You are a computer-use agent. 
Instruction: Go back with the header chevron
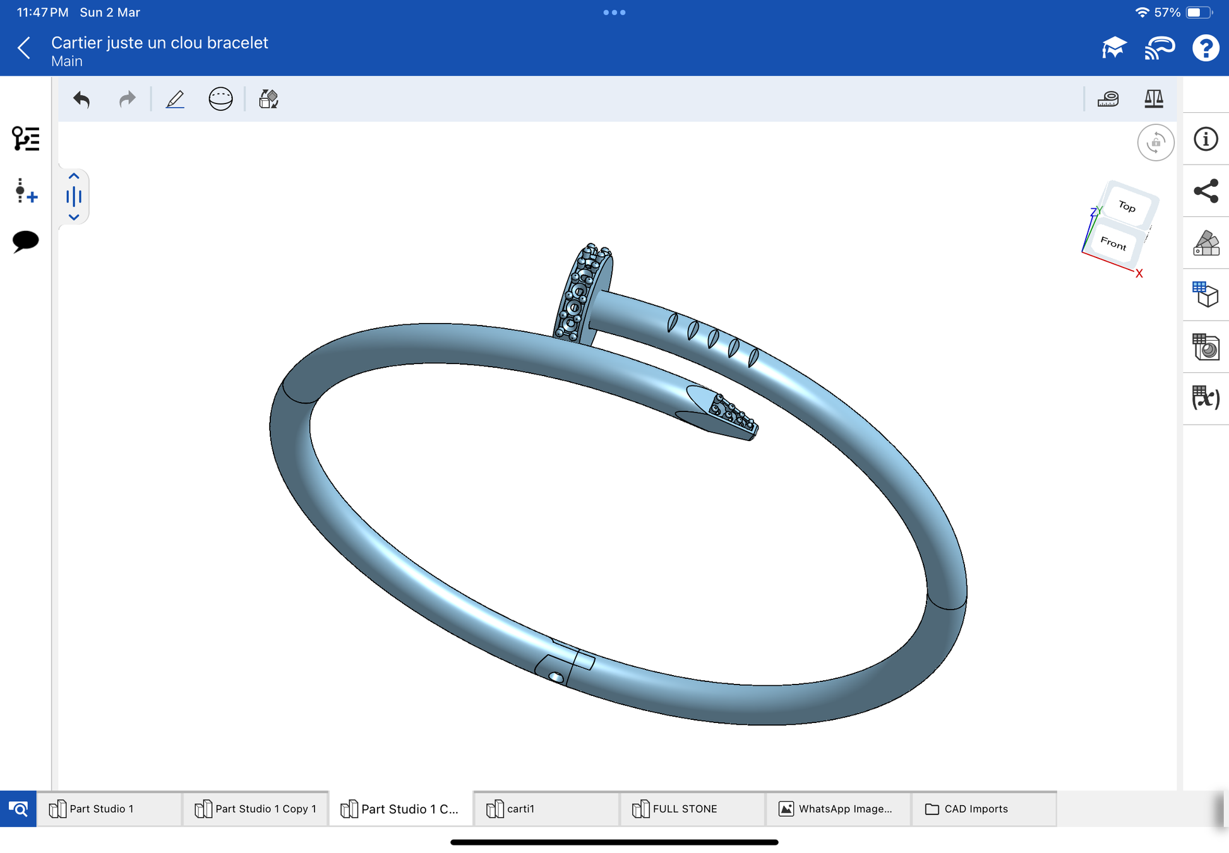24,48
